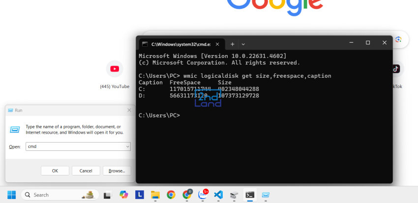Open Google Chrome from the taskbar

tap(171, 195)
